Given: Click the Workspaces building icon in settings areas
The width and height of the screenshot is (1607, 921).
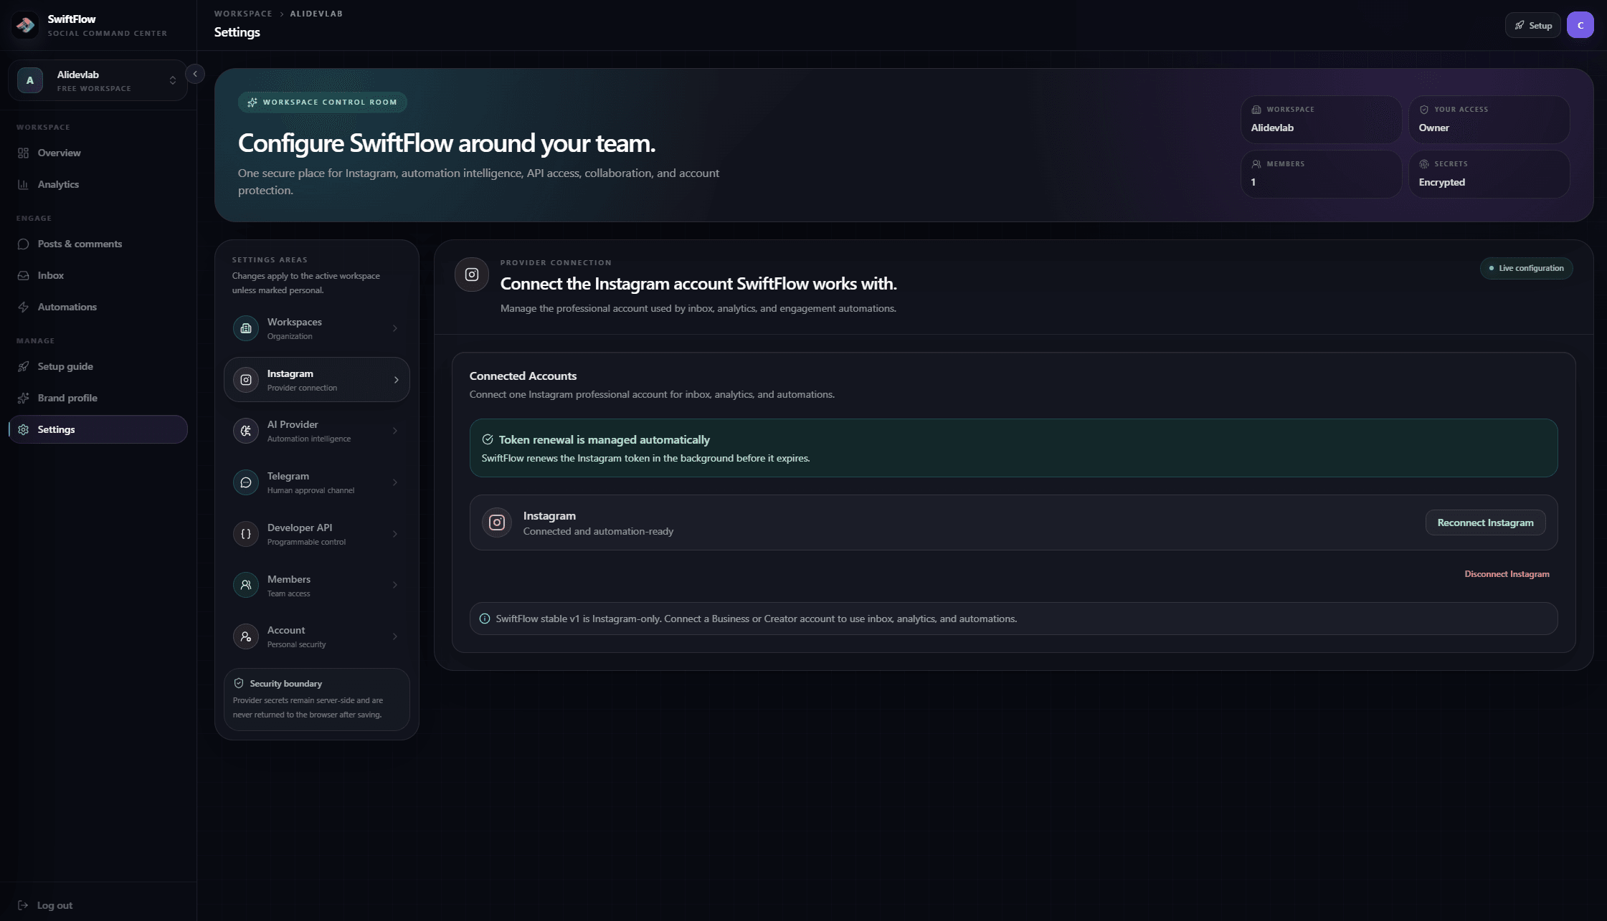Looking at the screenshot, I should [x=246, y=328].
